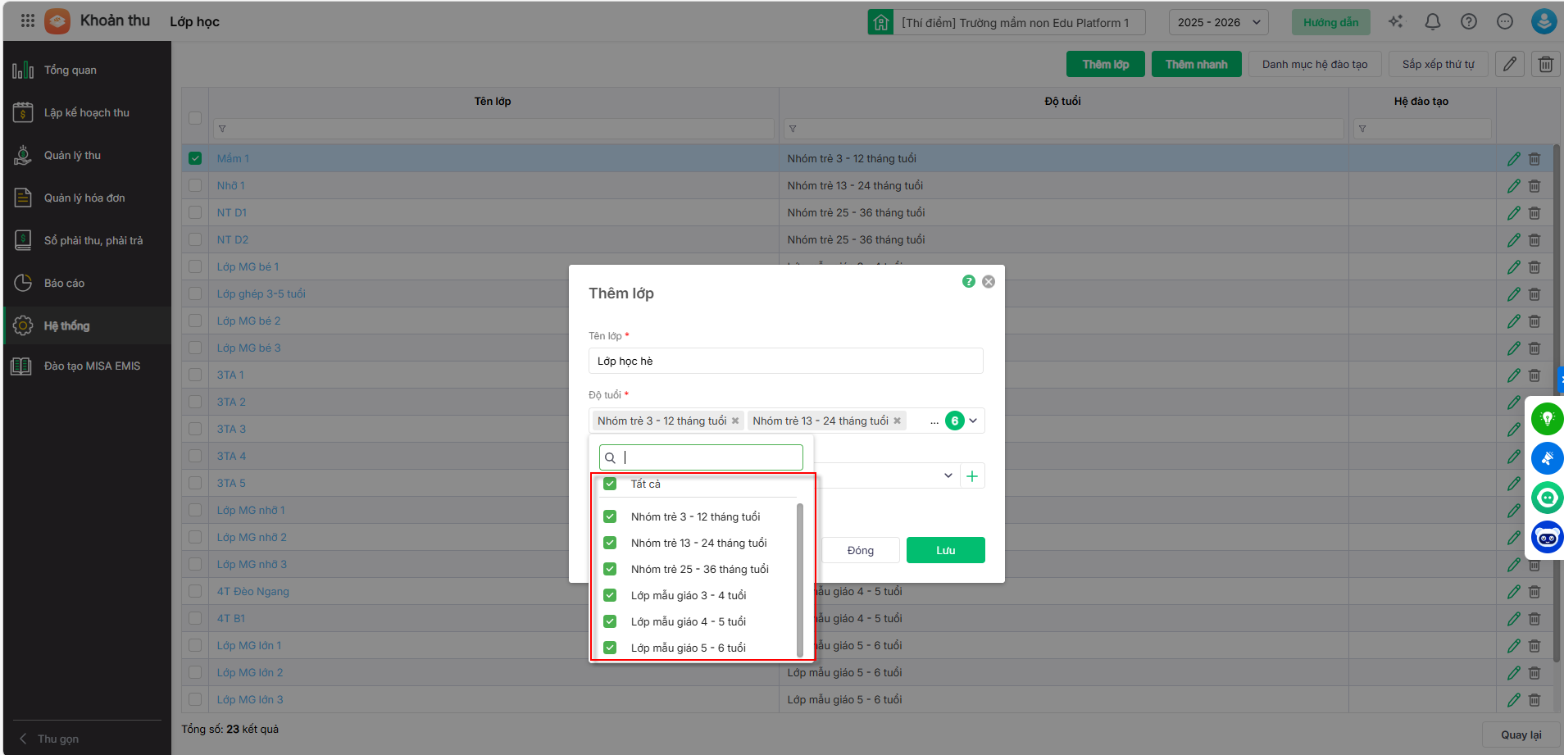Click the green chat support floating icon
The image size is (1564, 755).
tap(1548, 498)
